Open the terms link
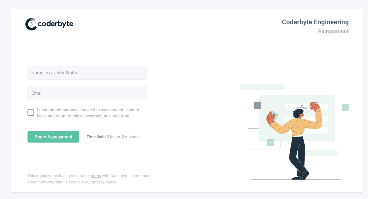 point(96,176)
